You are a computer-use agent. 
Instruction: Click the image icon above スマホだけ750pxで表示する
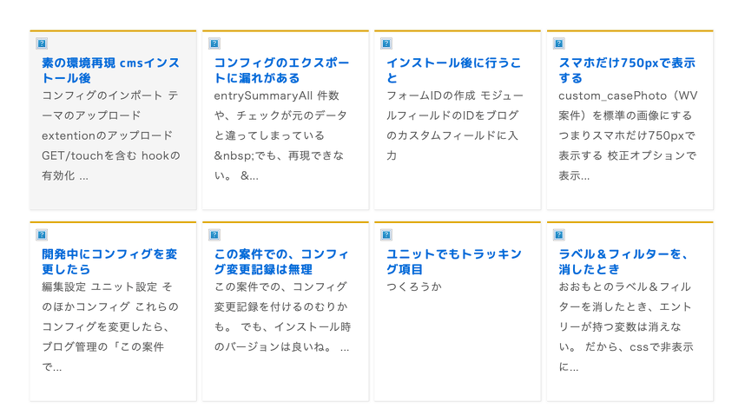pos(559,43)
